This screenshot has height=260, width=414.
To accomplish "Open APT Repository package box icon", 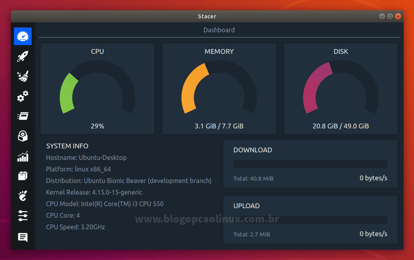I will click(23, 176).
